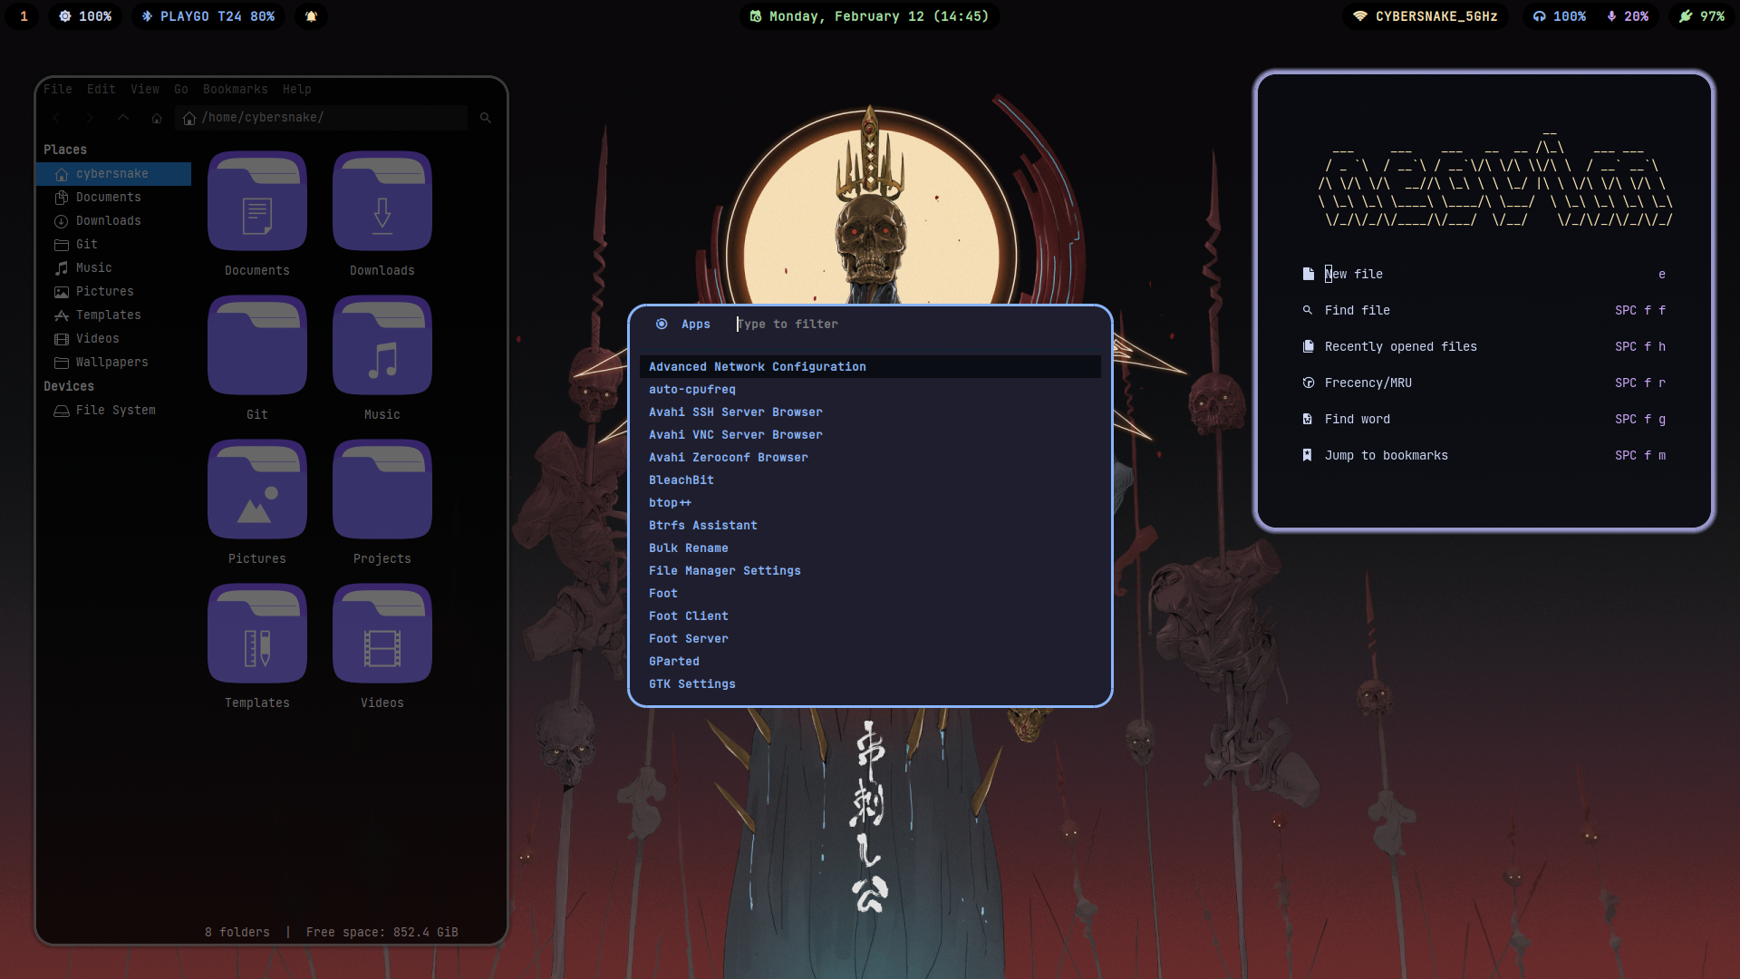Click the microphone 20% volume indicator
Screen dimensions: 1740x979
point(1628,16)
